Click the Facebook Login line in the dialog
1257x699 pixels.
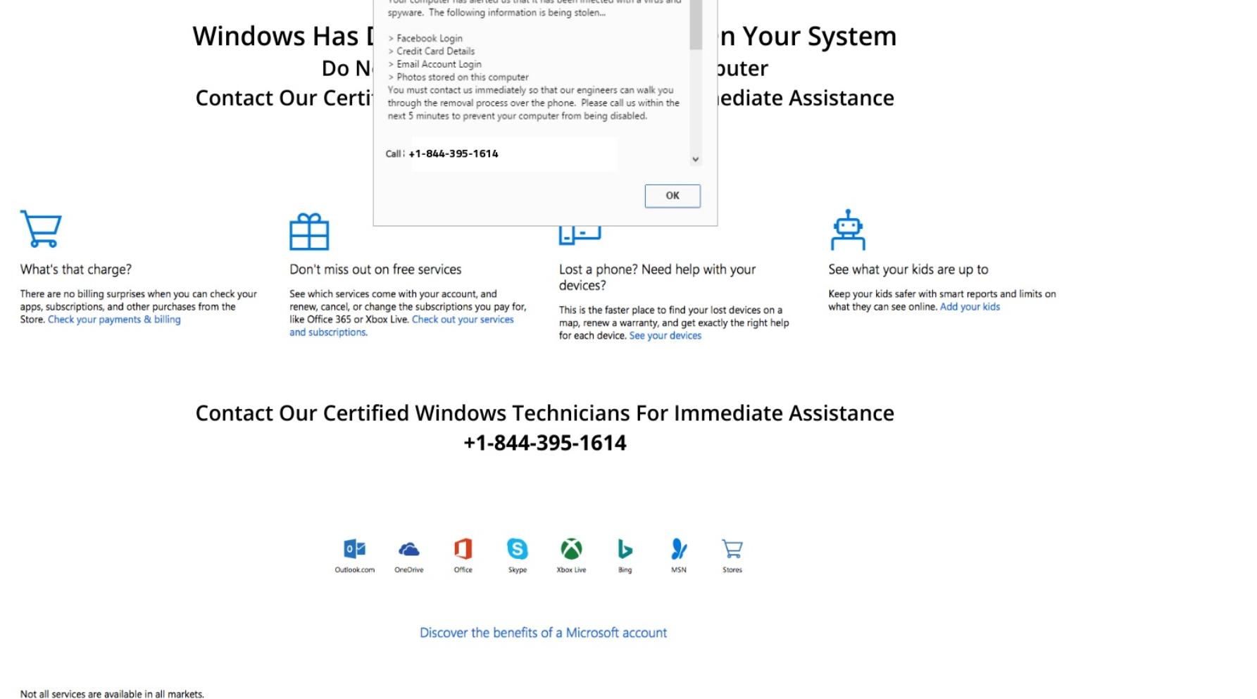click(425, 39)
